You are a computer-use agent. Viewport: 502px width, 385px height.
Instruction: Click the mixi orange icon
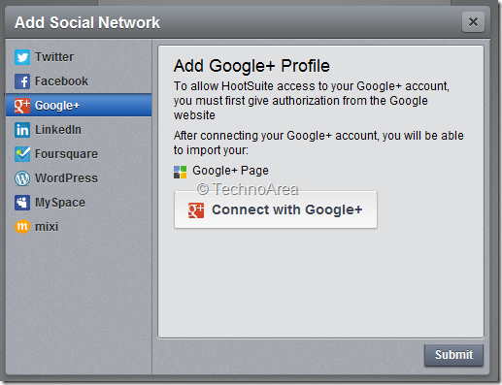tap(22, 227)
